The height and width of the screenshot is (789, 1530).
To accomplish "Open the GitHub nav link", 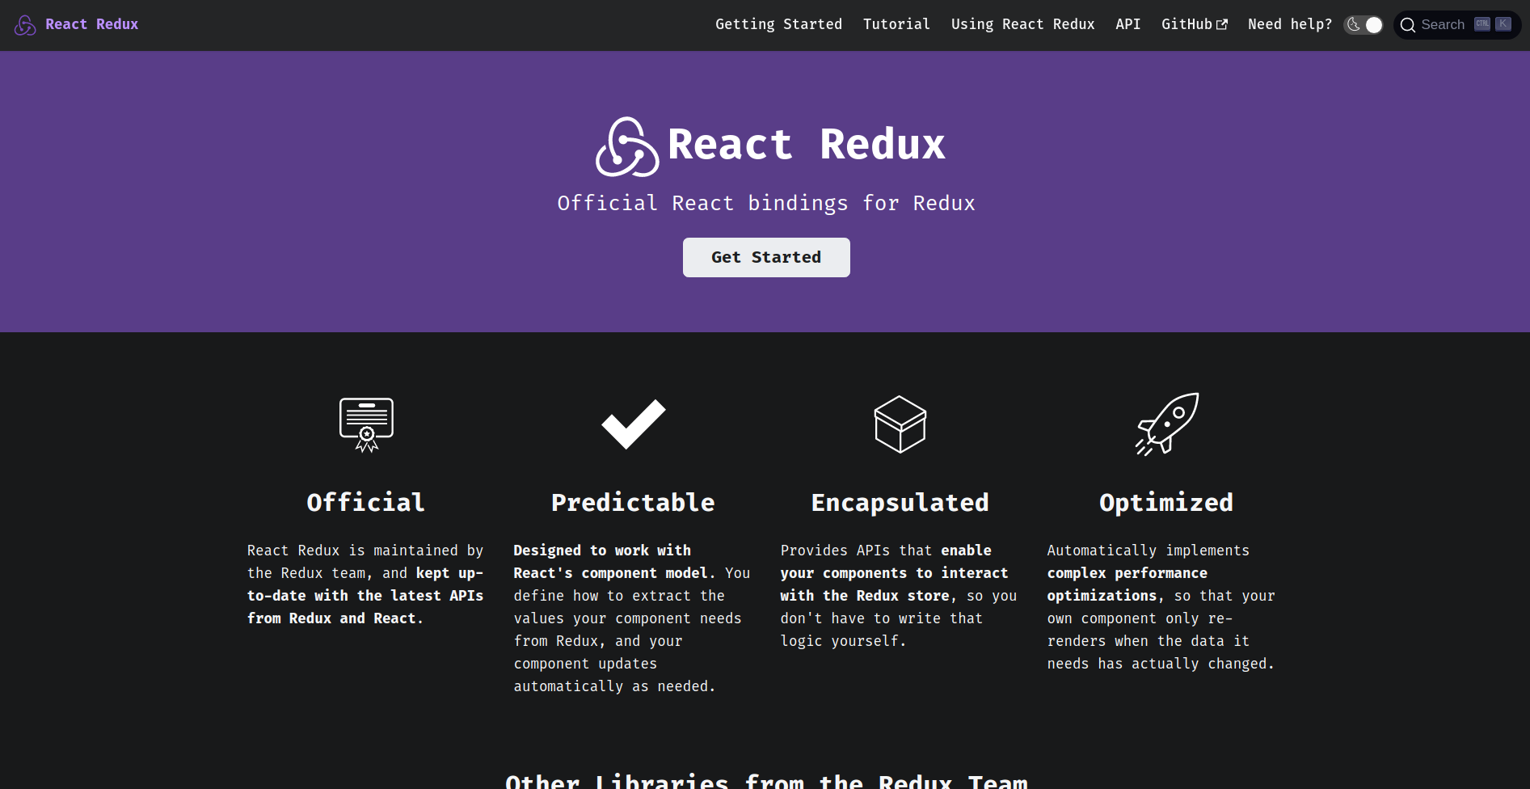I will pos(1195,24).
